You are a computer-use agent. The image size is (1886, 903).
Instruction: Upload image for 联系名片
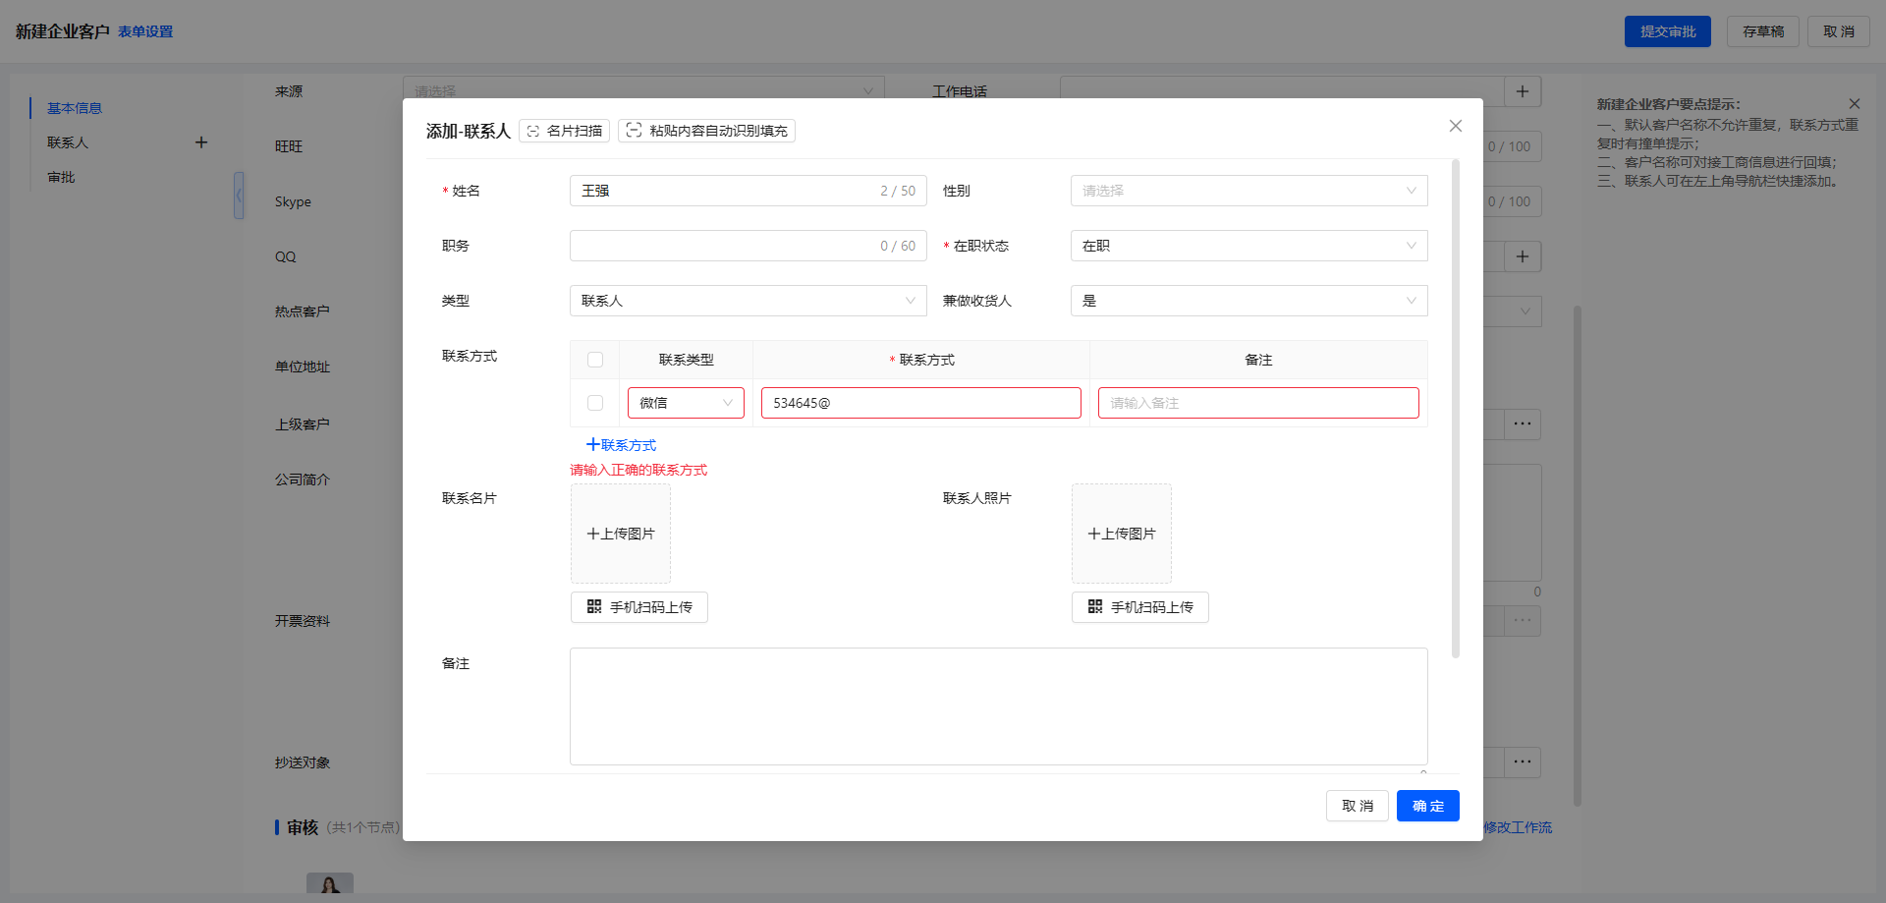pos(621,534)
